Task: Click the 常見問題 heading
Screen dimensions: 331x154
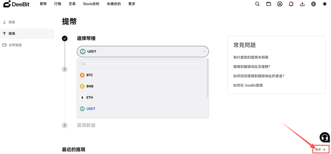Action: click(x=245, y=45)
